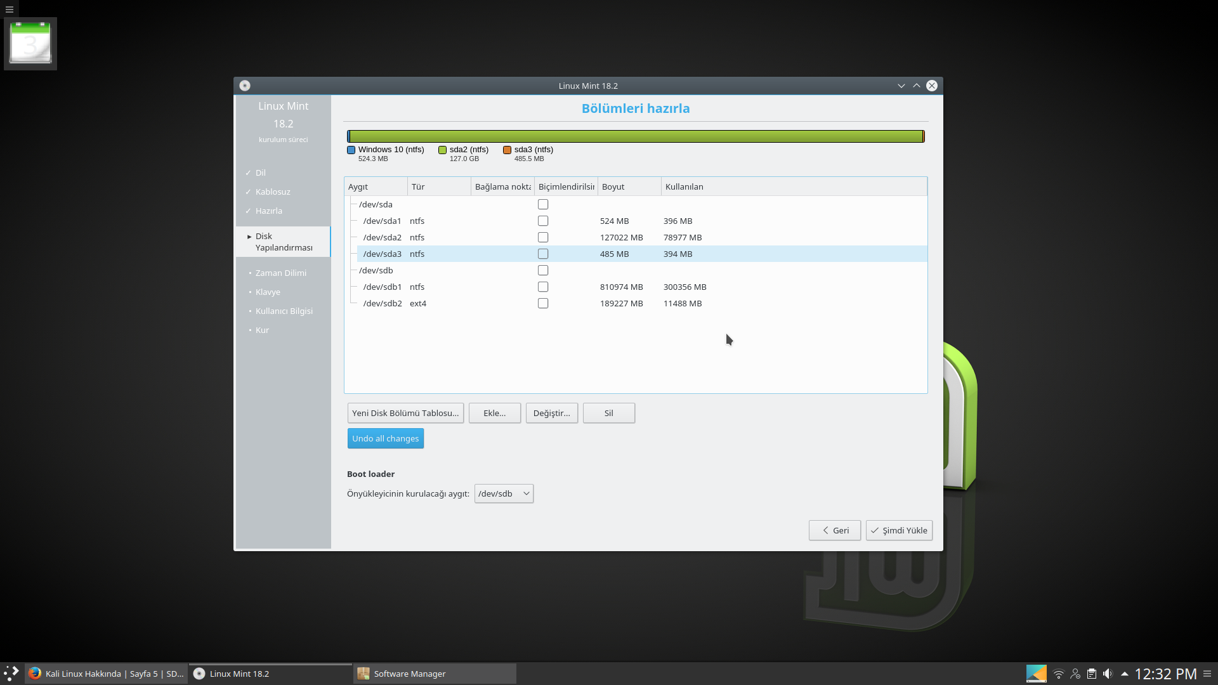Image resolution: width=1218 pixels, height=685 pixels.
Task: Toggle format checkbox for /dev/sdb2
Action: coord(543,303)
